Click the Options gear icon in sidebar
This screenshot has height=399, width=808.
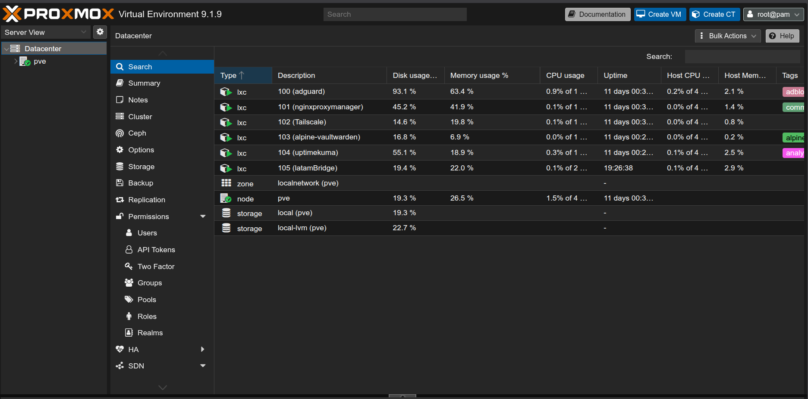[119, 149]
